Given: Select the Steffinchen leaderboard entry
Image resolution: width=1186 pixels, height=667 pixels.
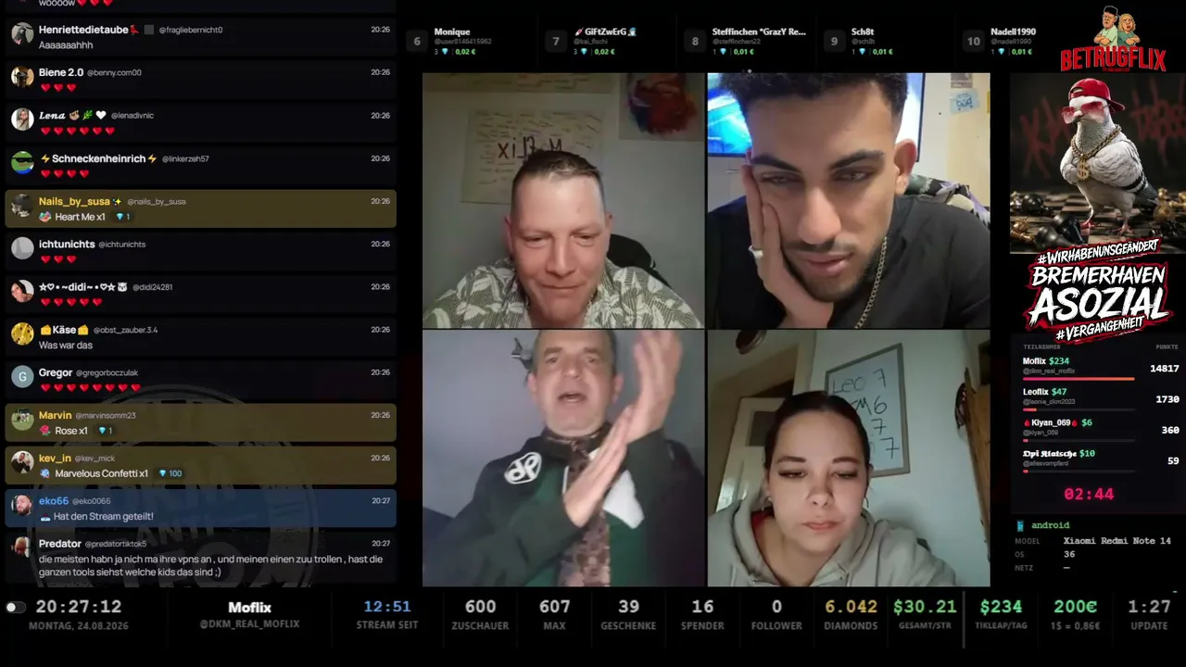Looking at the screenshot, I should pos(746,41).
